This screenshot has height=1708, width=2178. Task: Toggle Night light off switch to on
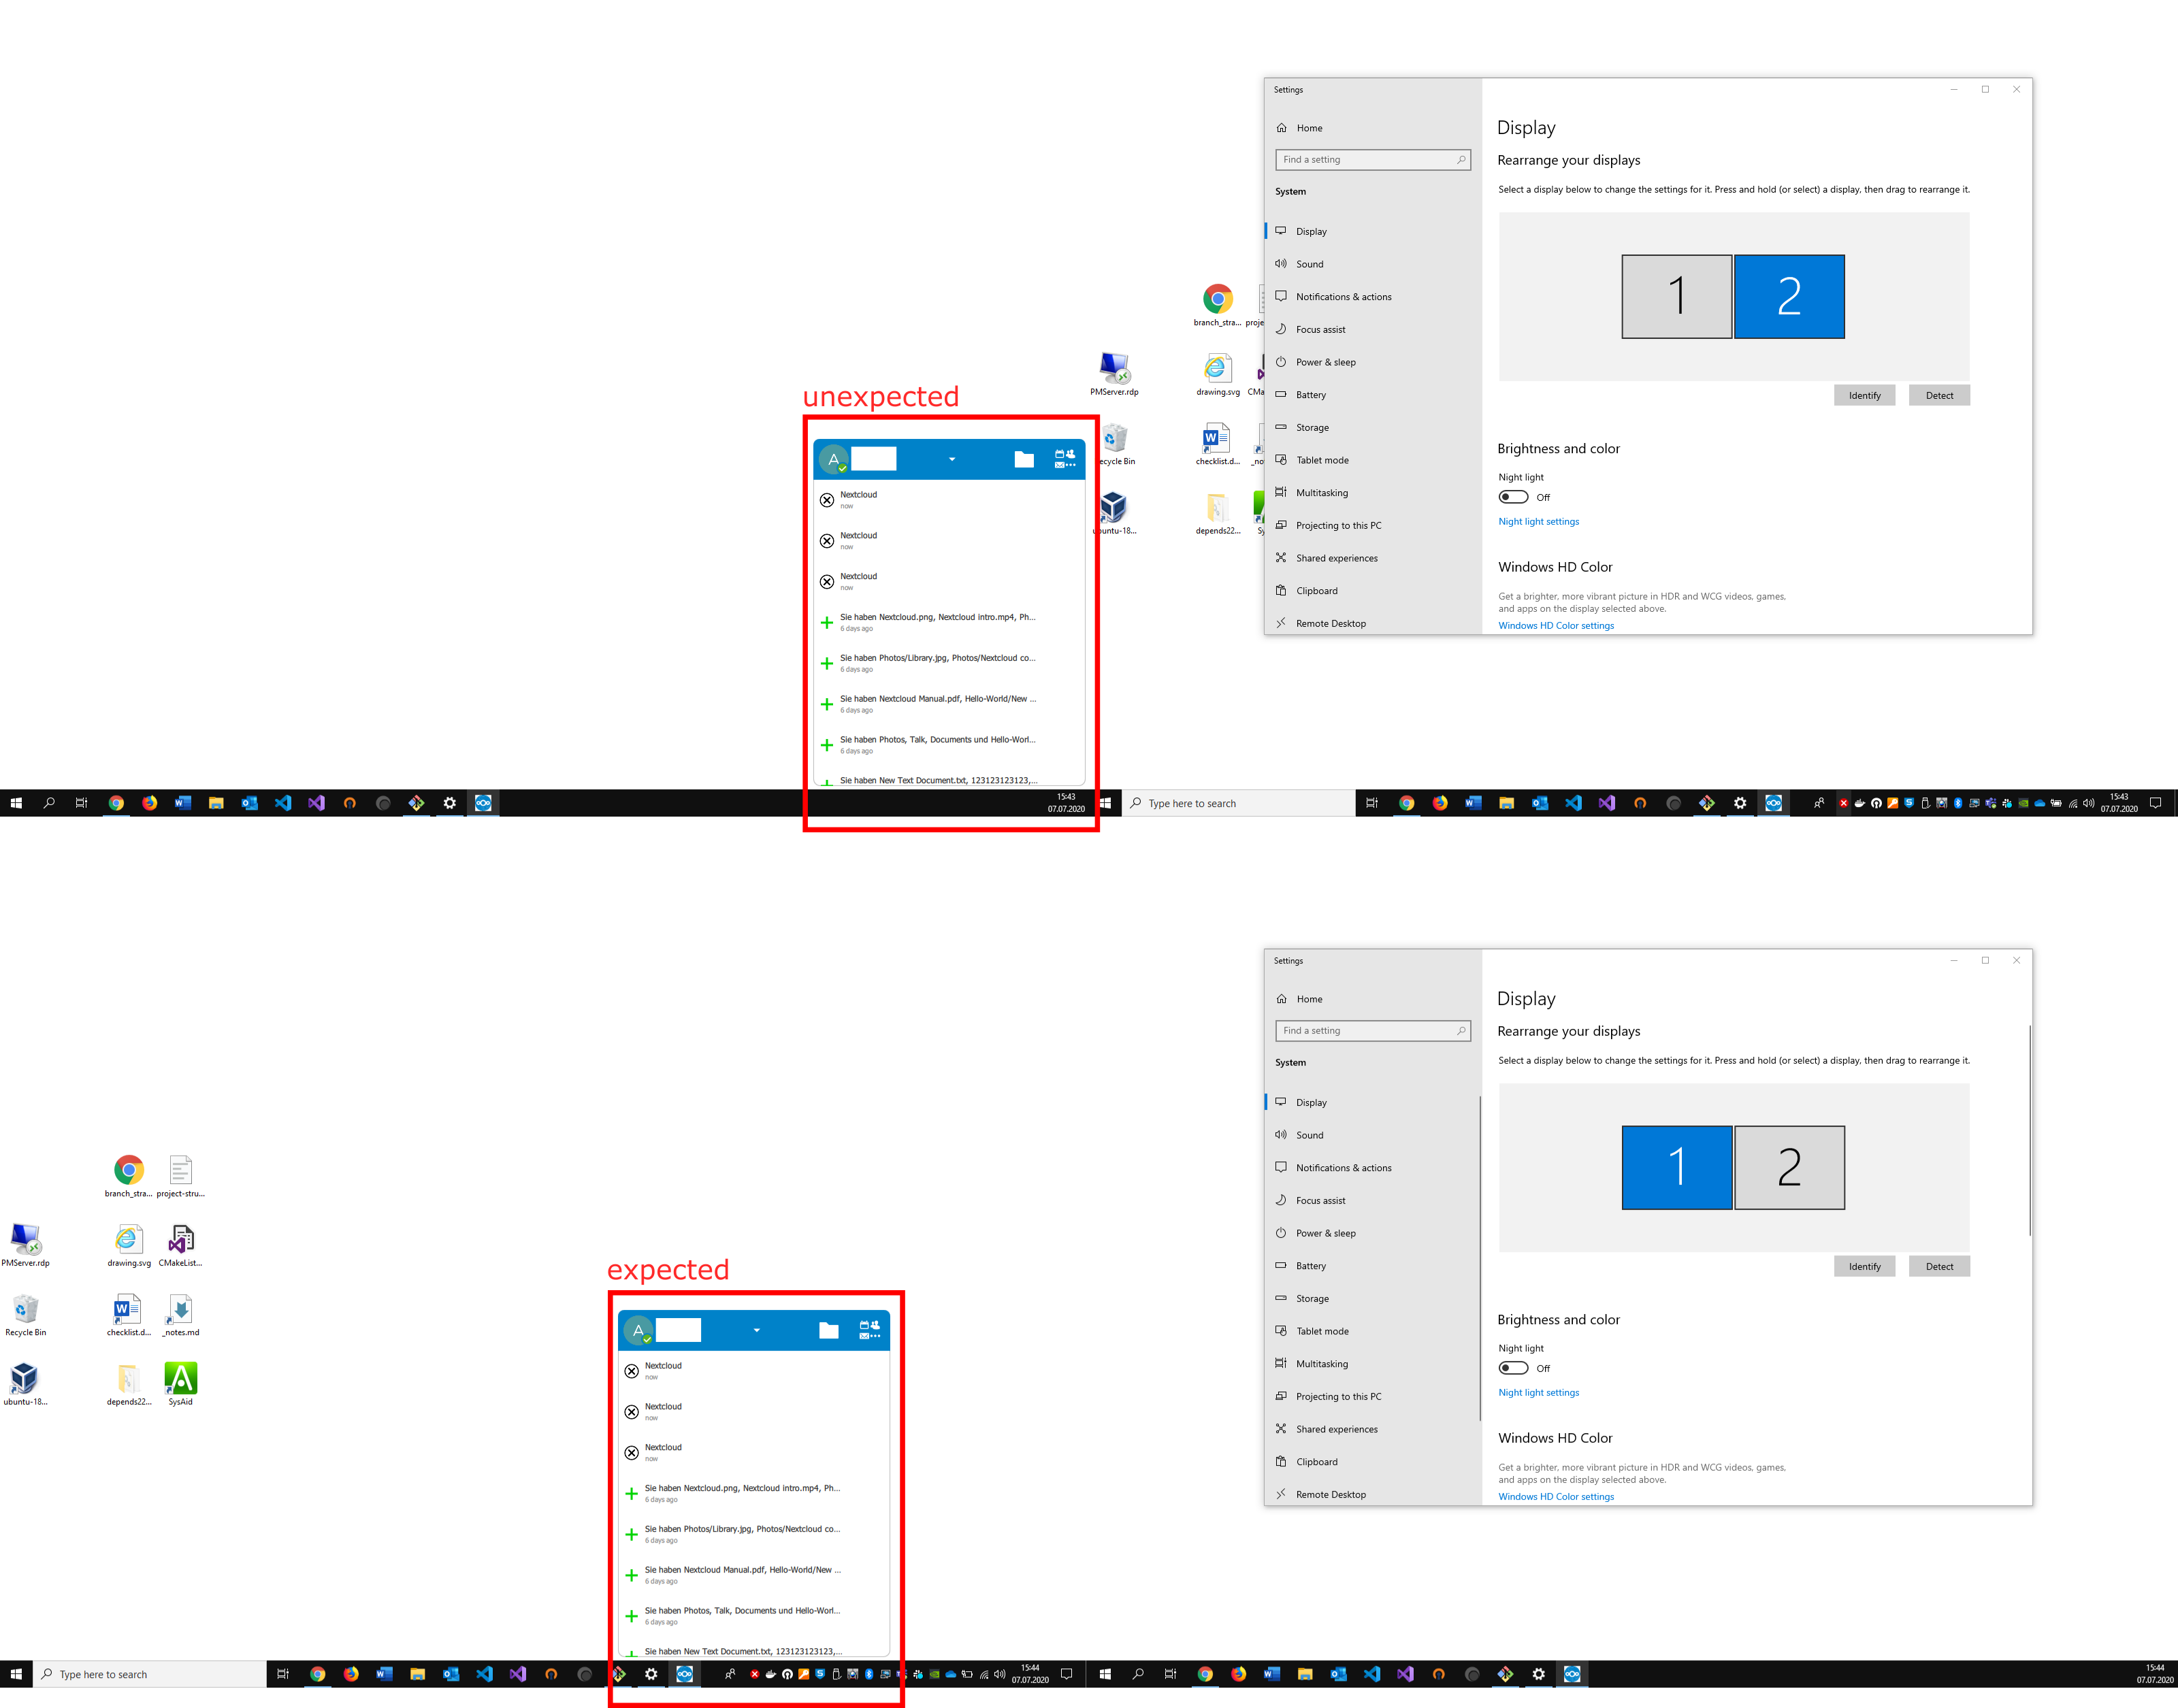(x=1513, y=497)
